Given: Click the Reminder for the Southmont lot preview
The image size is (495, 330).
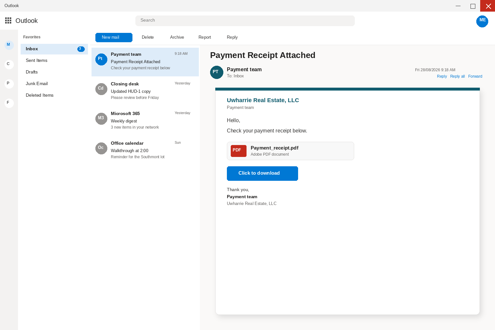Looking at the screenshot, I should pos(138,157).
